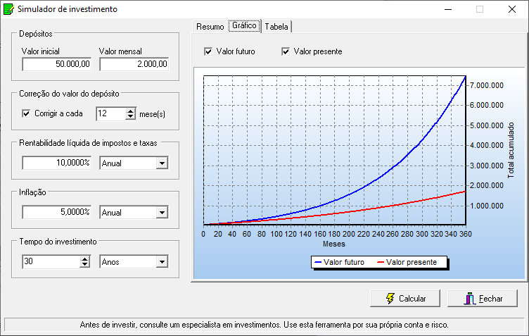Click the lightning icon on Calcular
This screenshot has width=529, height=336.
pyautogui.click(x=390, y=298)
